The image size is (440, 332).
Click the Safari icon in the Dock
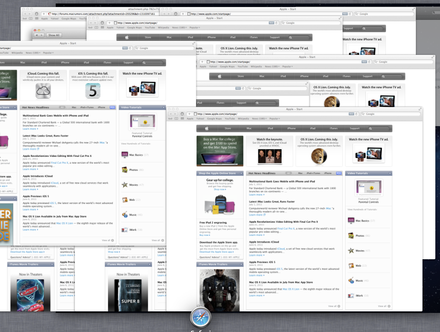pos(200,318)
